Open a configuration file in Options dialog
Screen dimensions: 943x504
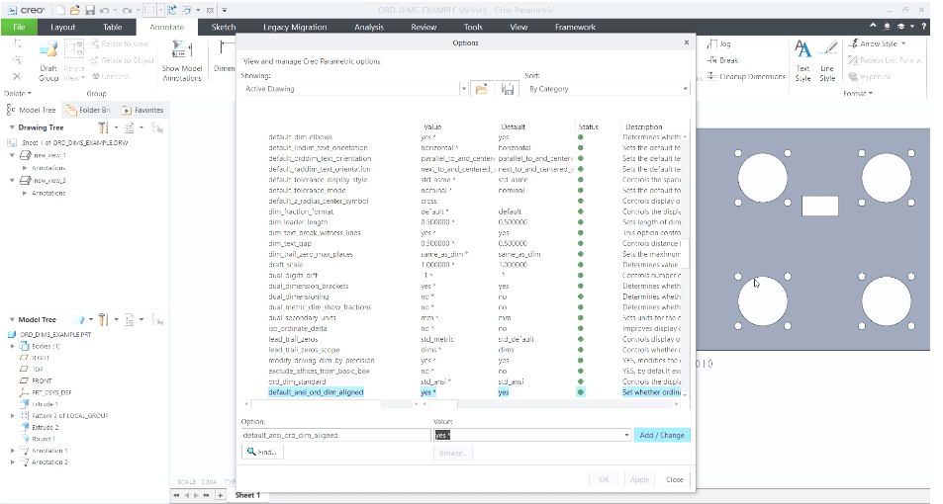point(482,89)
